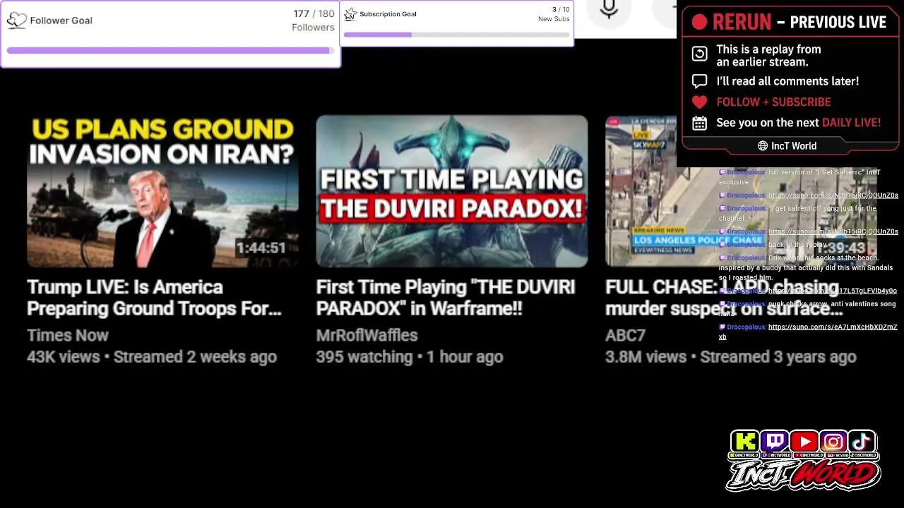Click the green Kick social icon
Viewport: 904px width, 508px height.
(x=744, y=442)
